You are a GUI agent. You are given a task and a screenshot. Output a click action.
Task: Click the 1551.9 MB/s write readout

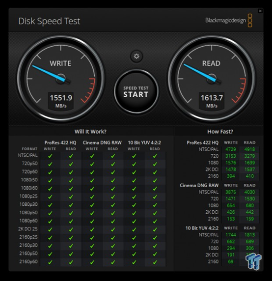point(61,101)
